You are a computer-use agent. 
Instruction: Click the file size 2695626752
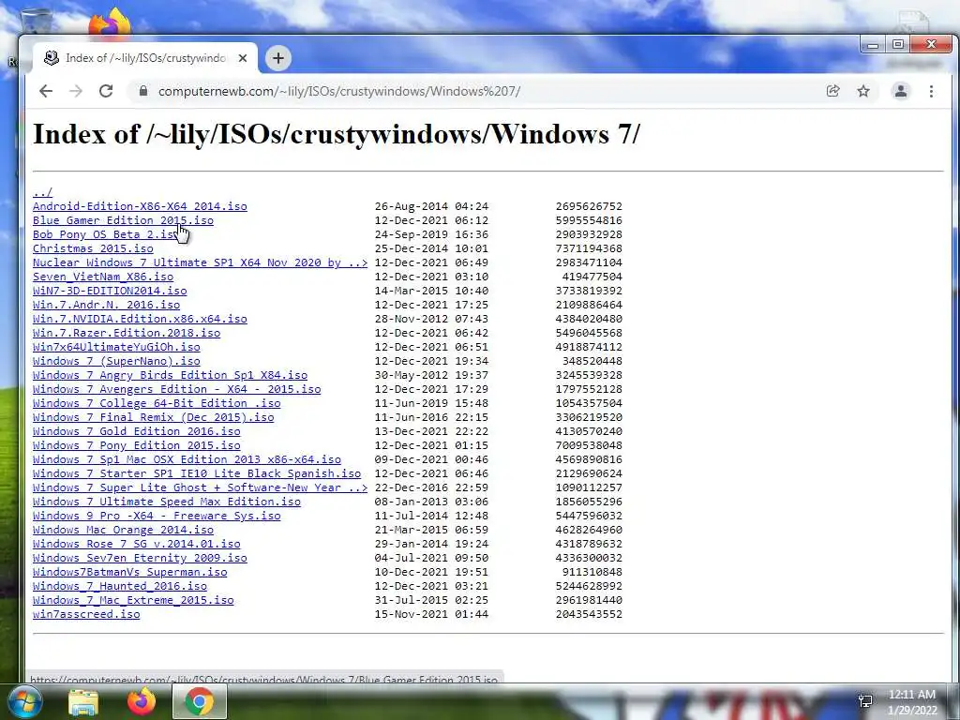tap(589, 206)
